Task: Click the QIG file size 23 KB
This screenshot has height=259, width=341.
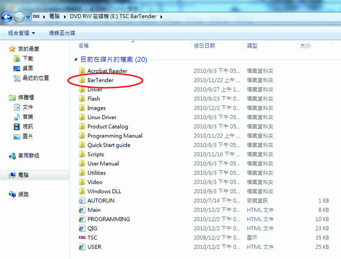Action: 322,228
